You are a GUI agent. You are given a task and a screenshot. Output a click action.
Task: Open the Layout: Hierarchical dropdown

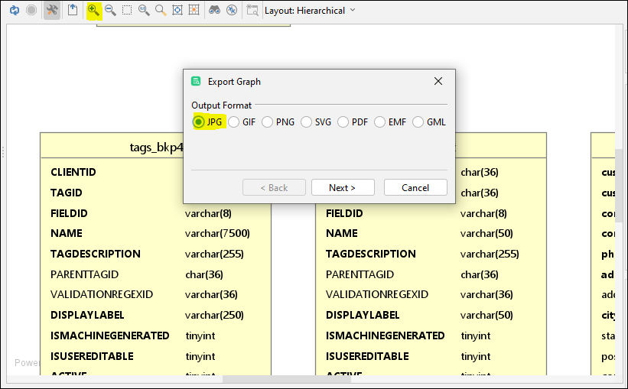pos(310,11)
